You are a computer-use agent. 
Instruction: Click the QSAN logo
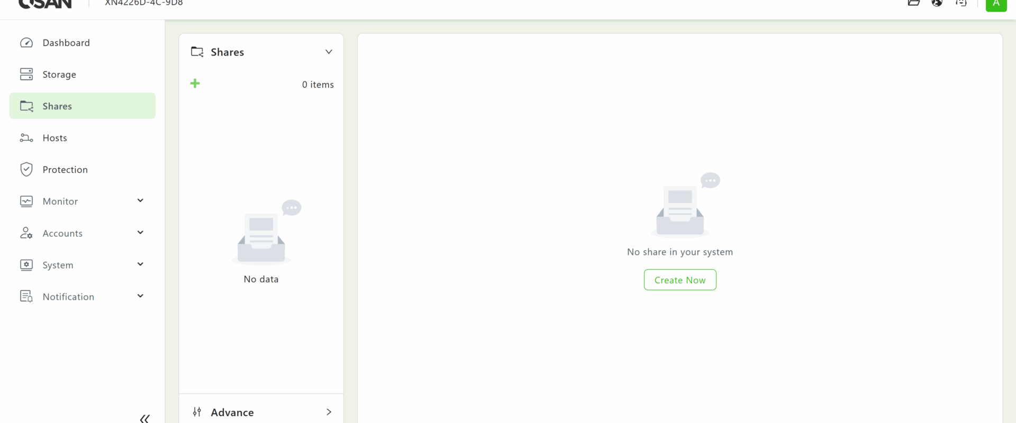coord(45,4)
